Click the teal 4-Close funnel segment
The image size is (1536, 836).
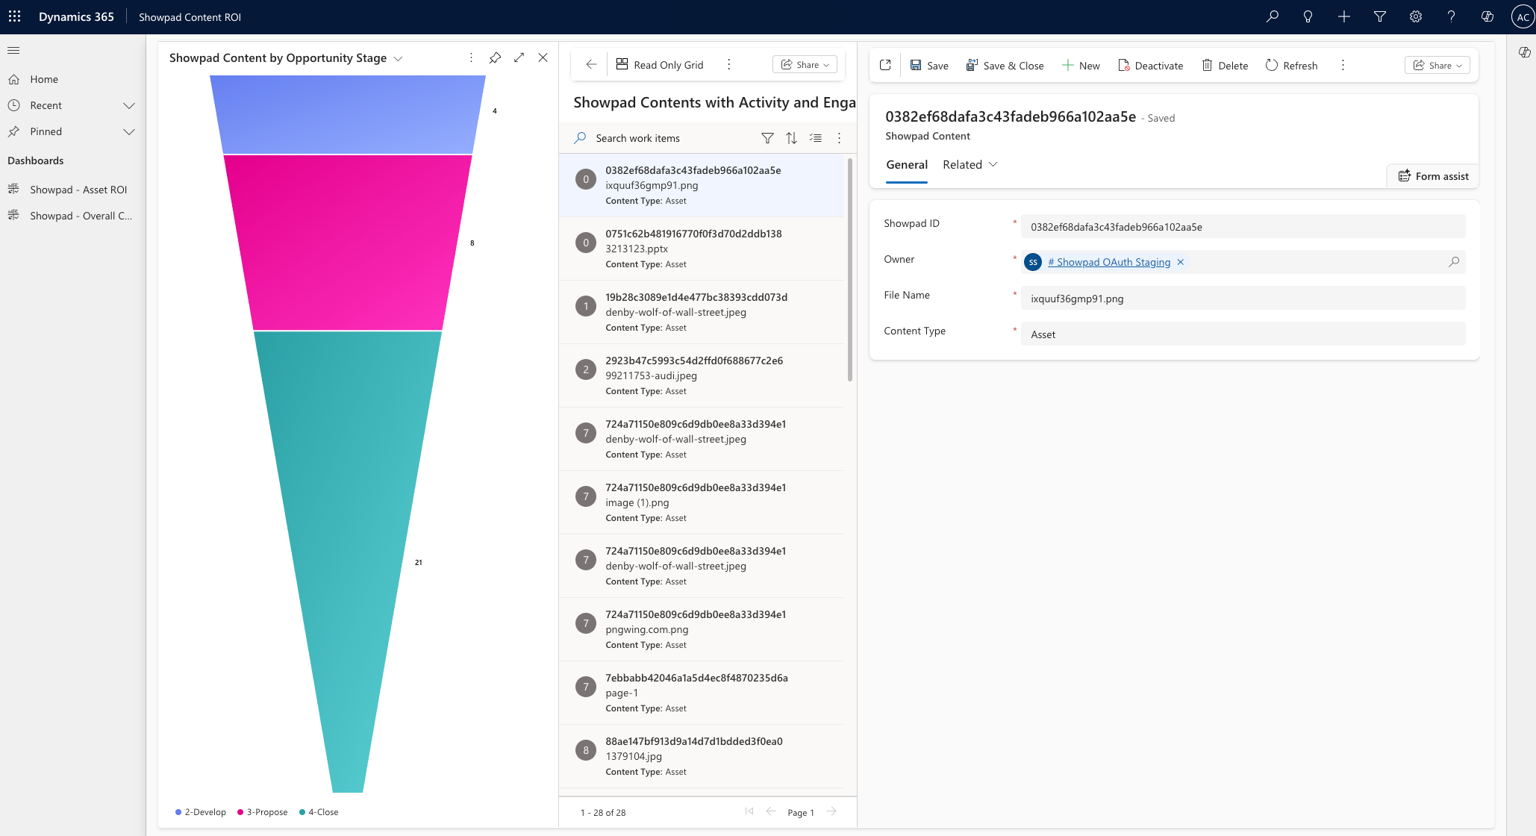[348, 522]
